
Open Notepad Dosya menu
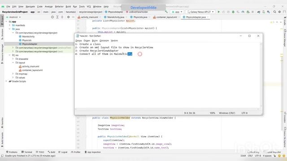[78, 41]
